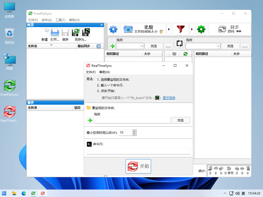Open FreeFileSync 动作(A) menu
Viewport: 263px width, 197px height.
47,20
